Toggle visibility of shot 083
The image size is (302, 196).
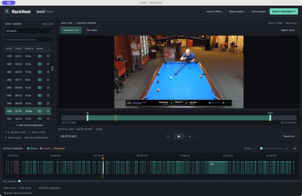[x=40, y=88]
